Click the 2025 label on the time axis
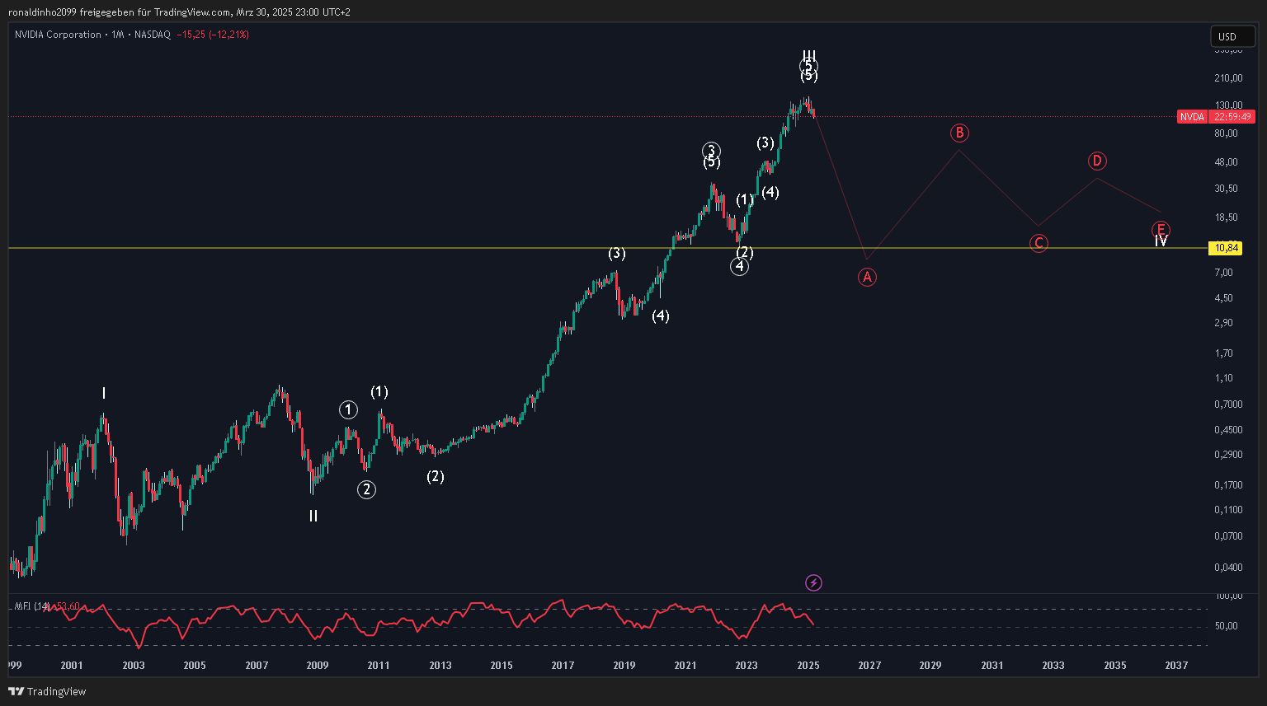Viewport: 1267px width, 706px height. click(808, 666)
